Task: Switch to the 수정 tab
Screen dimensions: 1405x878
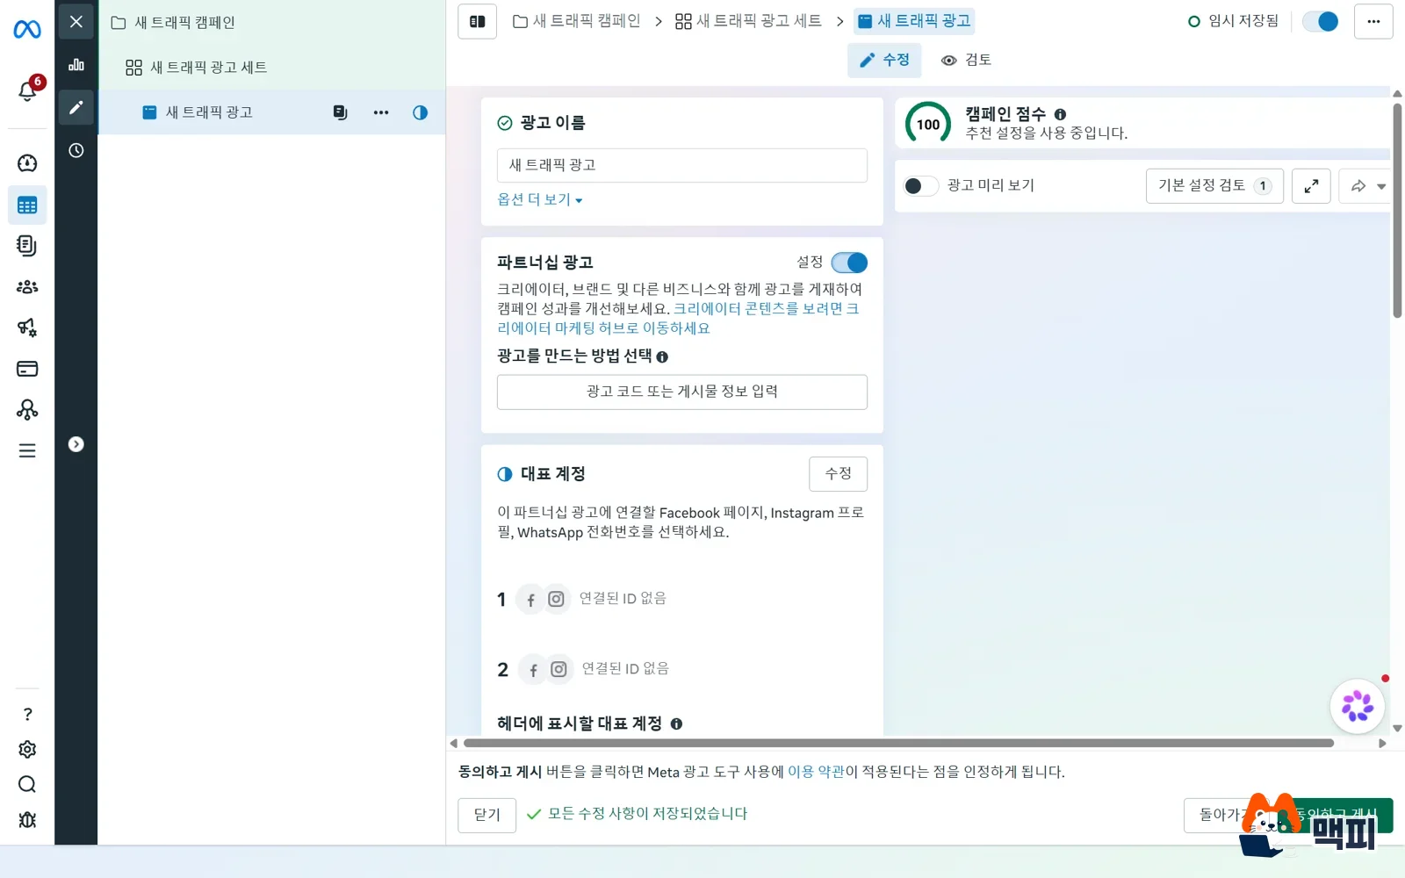Action: [x=884, y=60]
